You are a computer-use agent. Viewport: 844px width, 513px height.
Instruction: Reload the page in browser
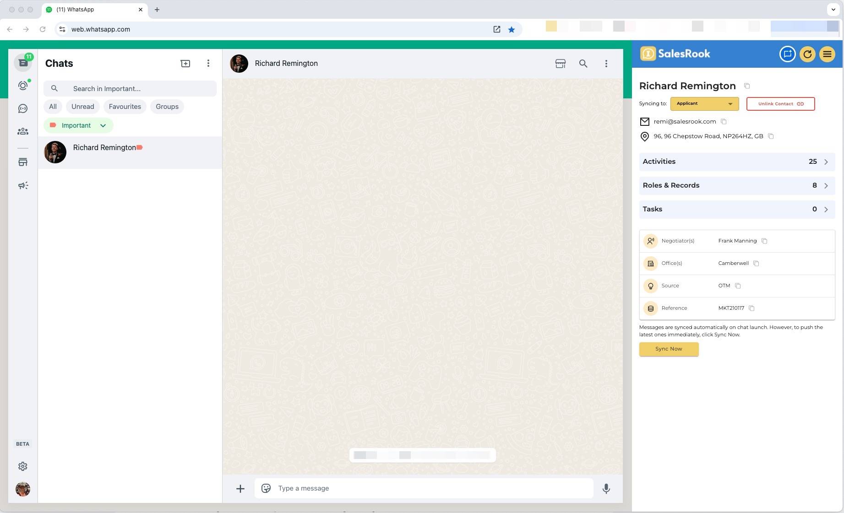point(43,29)
